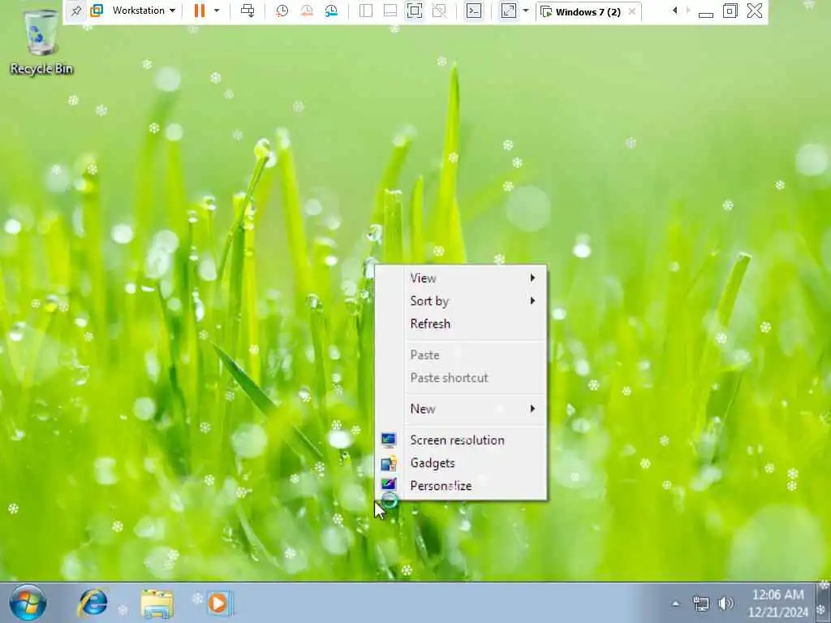This screenshot has height=623, width=831.
Task: Go to the previous VM tab arrow
Action: [x=674, y=11]
